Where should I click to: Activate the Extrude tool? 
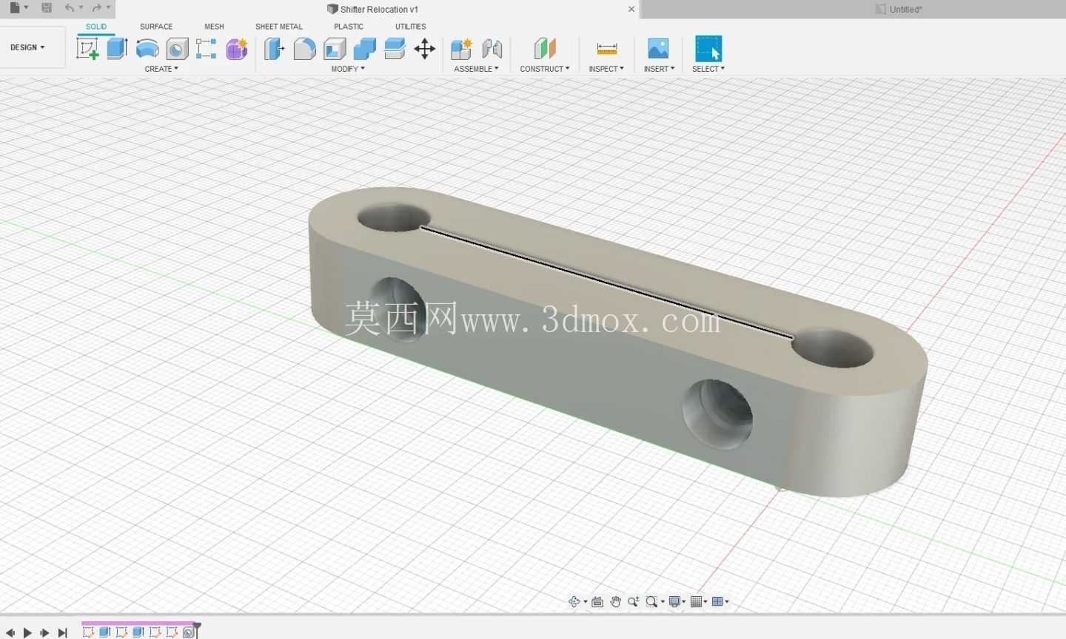coord(117,49)
